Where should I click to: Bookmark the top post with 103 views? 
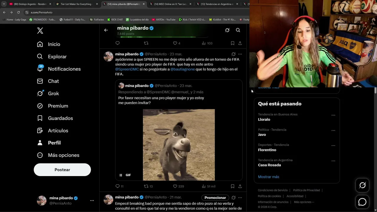(232, 43)
